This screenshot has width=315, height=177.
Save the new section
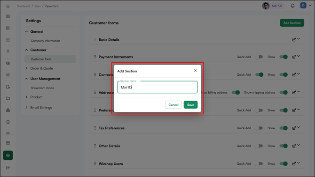[x=190, y=104]
